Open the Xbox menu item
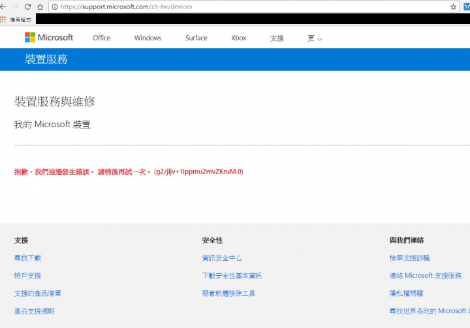 239,38
